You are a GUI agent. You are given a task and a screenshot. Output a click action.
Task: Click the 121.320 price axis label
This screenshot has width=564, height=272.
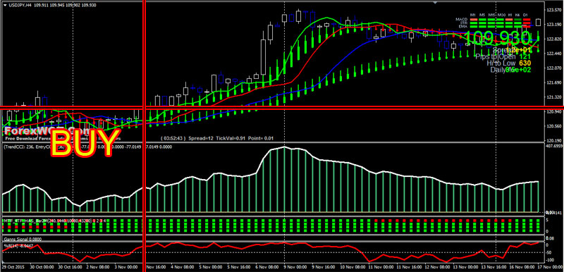click(x=553, y=97)
